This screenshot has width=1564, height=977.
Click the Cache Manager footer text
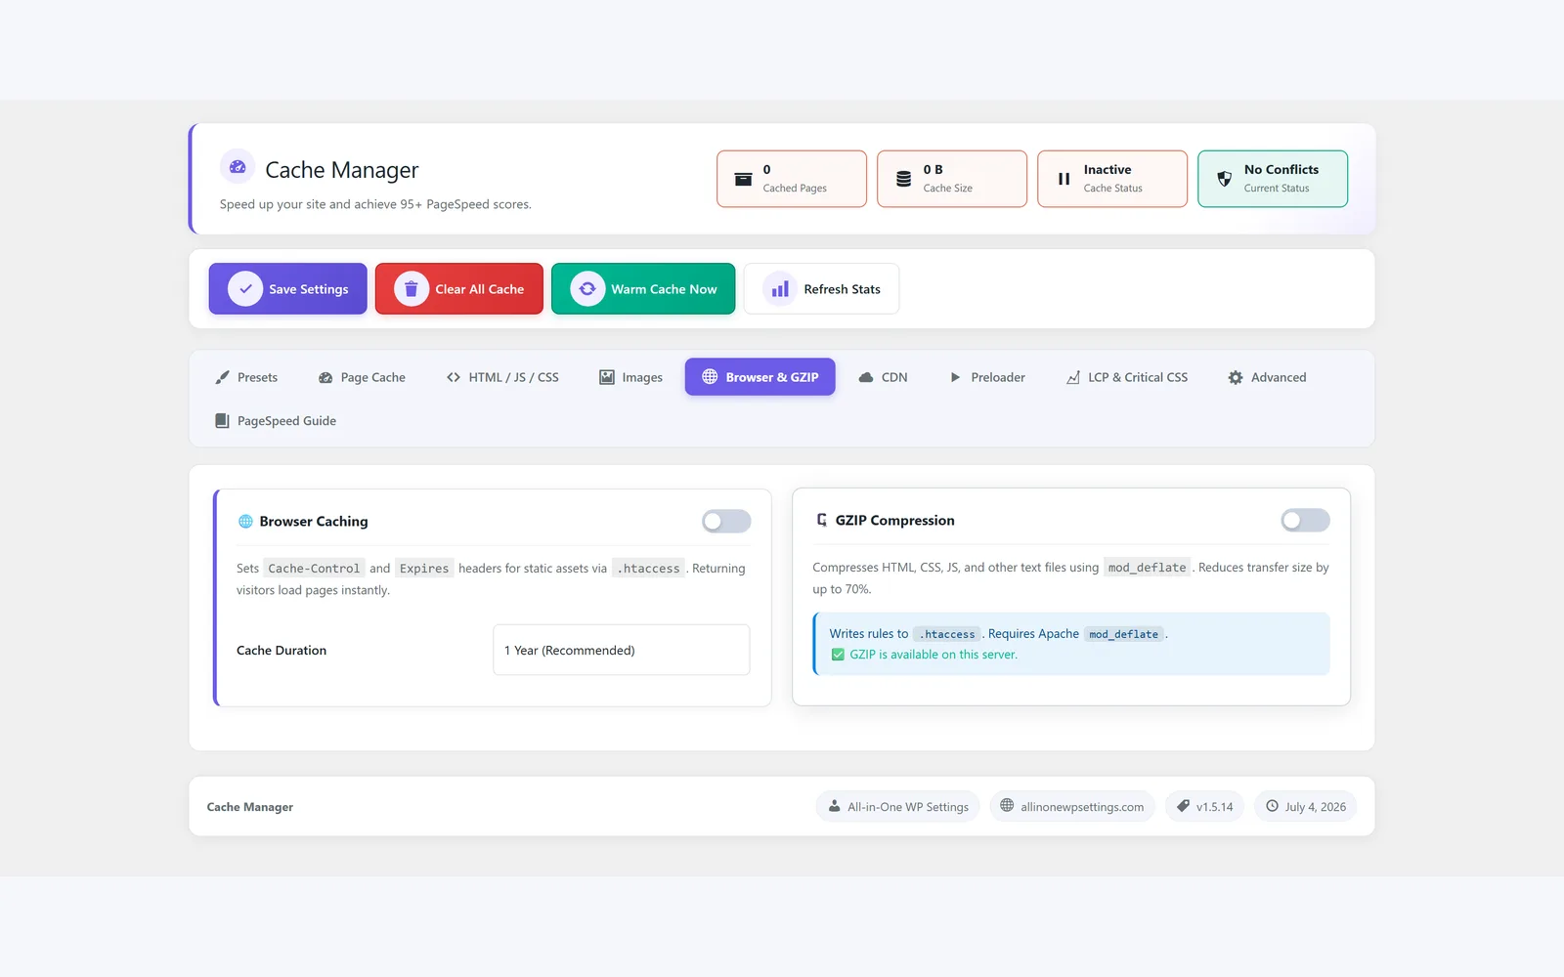pyautogui.click(x=250, y=807)
